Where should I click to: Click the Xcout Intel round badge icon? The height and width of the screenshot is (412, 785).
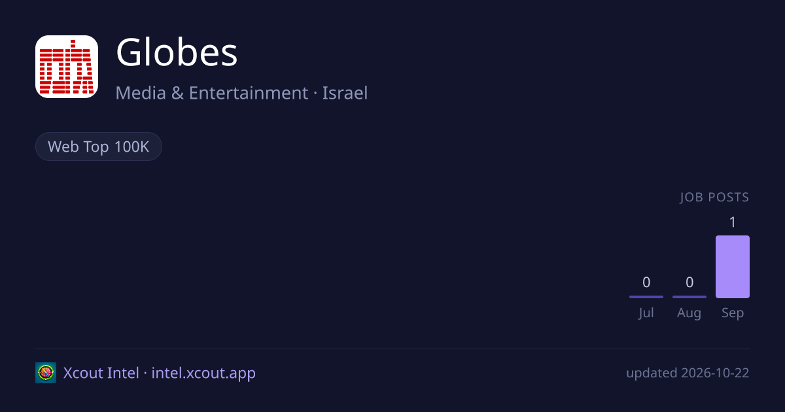[x=46, y=373]
